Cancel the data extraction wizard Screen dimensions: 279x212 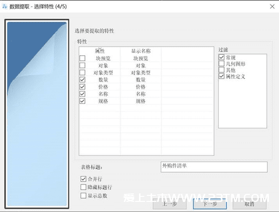pos(249,204)
